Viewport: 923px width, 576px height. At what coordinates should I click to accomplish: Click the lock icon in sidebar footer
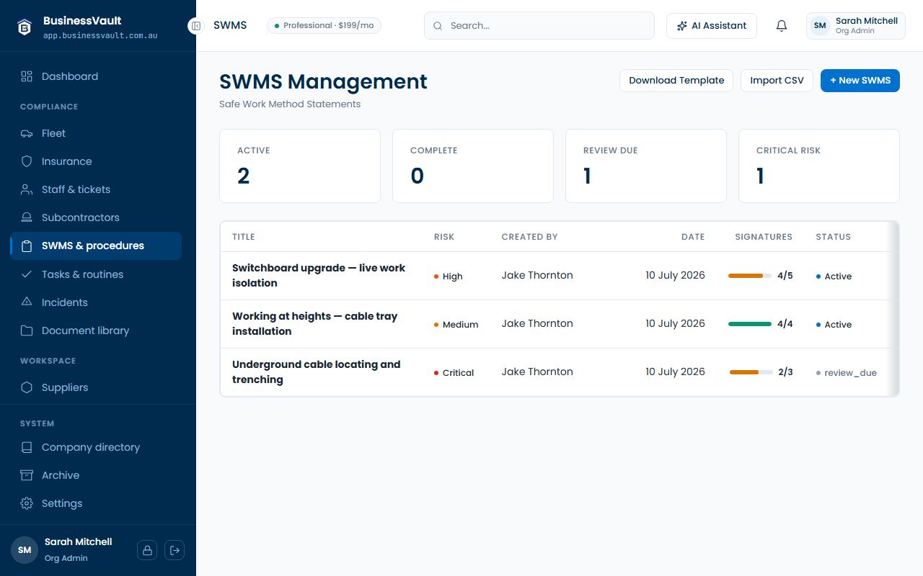(147, 550)
